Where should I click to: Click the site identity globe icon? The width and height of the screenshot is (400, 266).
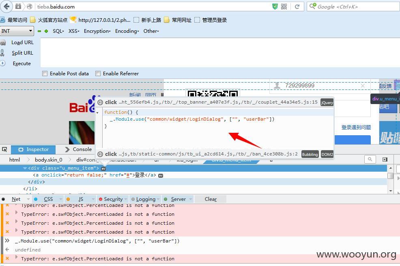(30, 6)
